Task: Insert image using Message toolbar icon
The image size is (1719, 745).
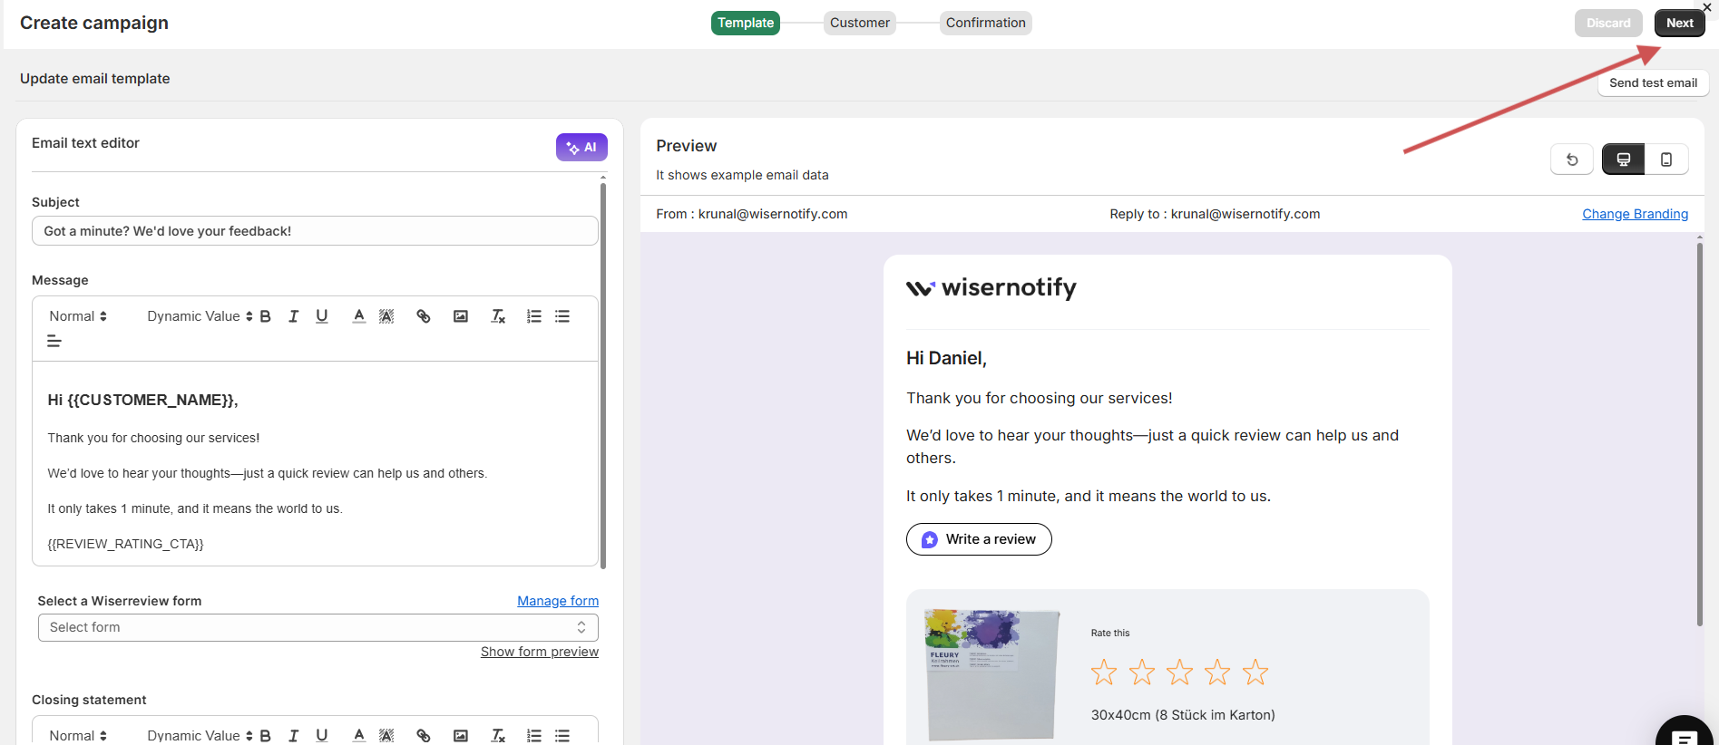Action: point(461,316)
